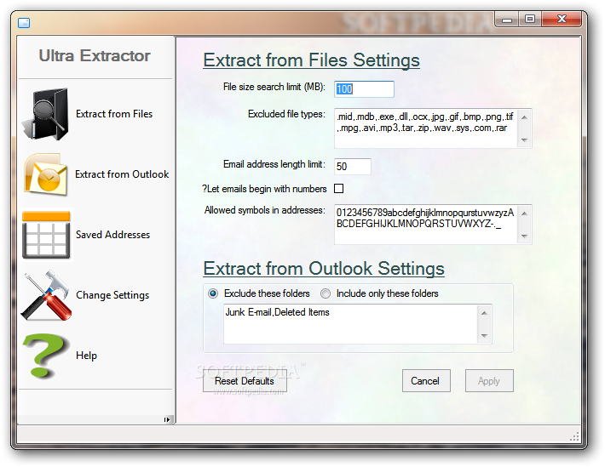Enable Let emails begin with numbers checkbox
Viewport: 605px width, 467px height.
339,189
